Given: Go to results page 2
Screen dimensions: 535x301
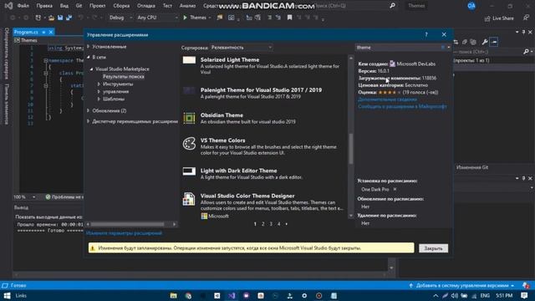Looking at the screenshot, I should point(263,224).
